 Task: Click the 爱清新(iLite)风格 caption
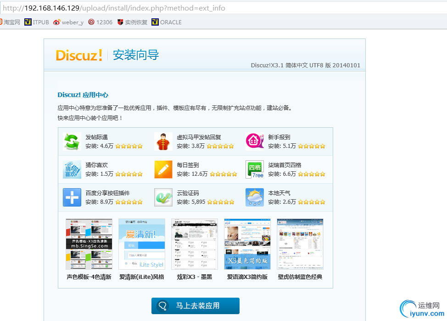(x=142, y=277)
